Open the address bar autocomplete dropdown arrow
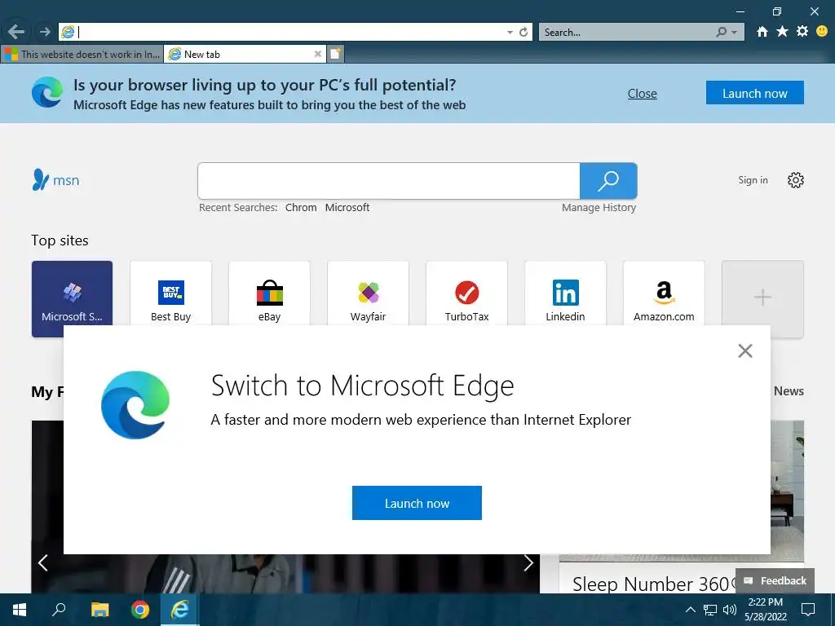The width and height of the screenshot is (835, 626). (x=510, y=33)
